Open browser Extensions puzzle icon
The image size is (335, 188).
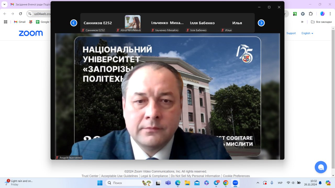(x=311, y=14)
